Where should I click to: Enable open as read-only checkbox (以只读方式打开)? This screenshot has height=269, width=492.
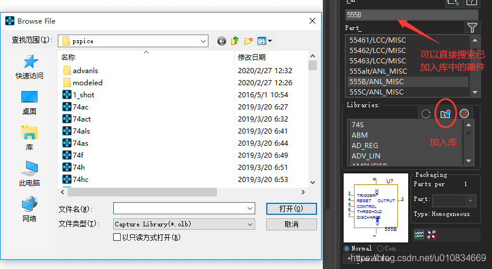coord(117,237)
